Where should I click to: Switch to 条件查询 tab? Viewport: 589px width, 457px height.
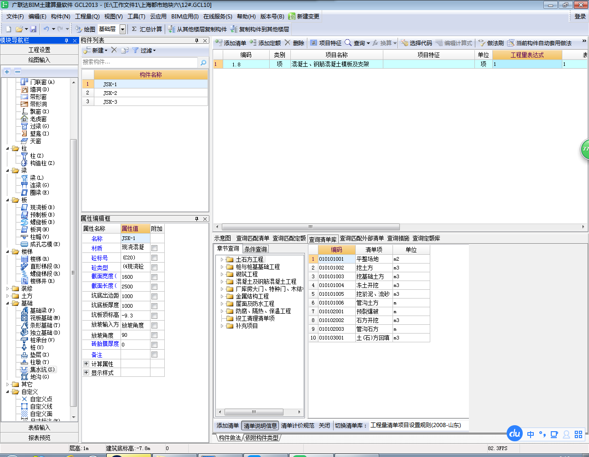(x=255, y=249)
